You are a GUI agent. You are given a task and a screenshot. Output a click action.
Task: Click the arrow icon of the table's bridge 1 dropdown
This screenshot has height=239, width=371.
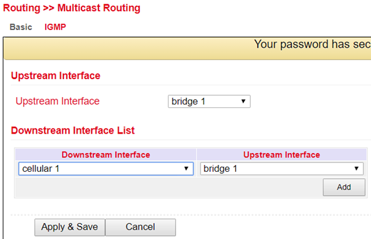pos(357,169)
